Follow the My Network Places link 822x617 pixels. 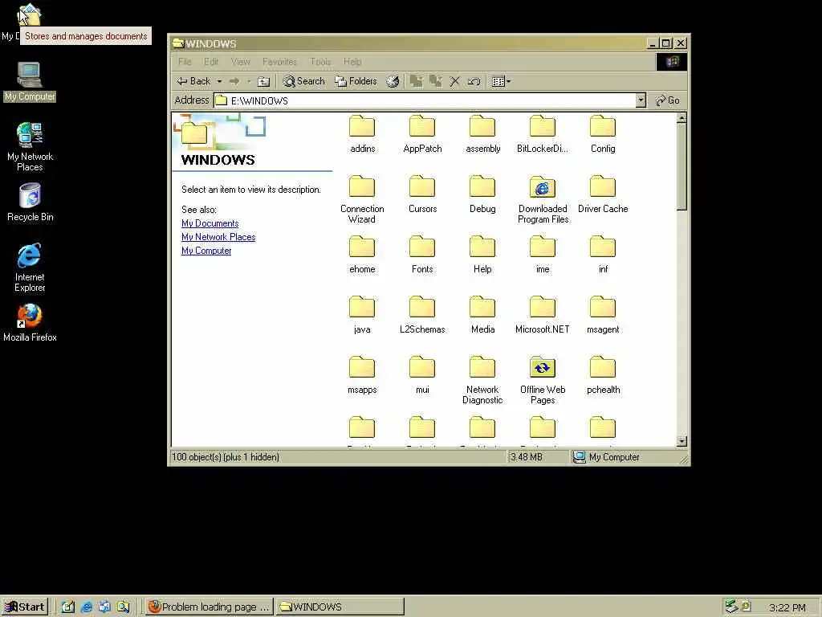click(x=218, y=237)
